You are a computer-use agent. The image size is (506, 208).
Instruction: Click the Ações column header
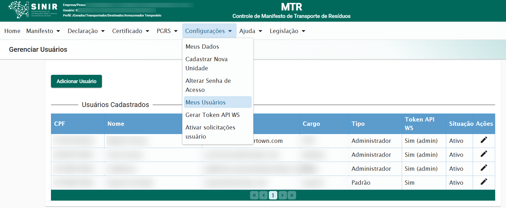point(484,124)
